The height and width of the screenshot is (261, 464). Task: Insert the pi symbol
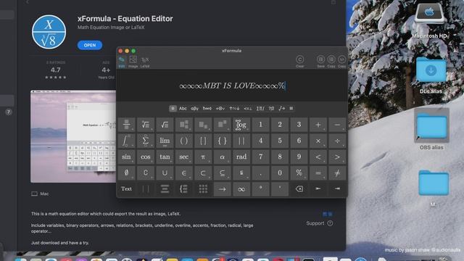point(203,157)
